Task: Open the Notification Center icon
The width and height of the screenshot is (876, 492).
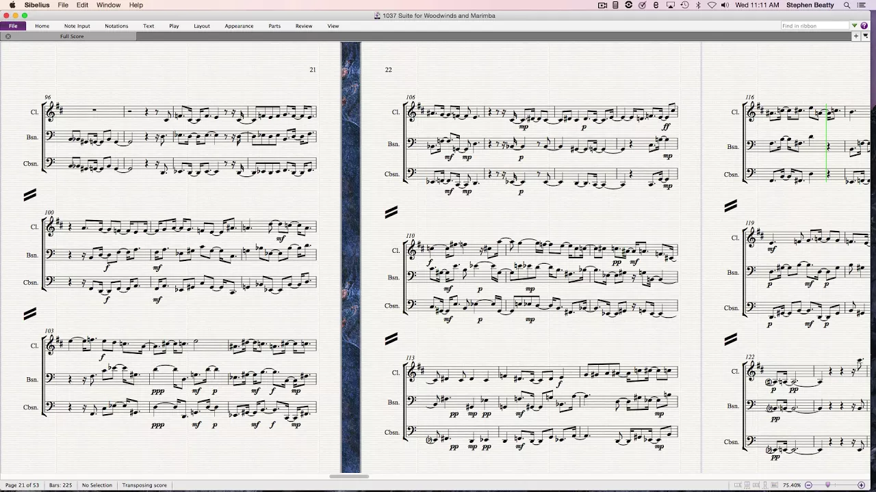Action: tap(861, 5)
